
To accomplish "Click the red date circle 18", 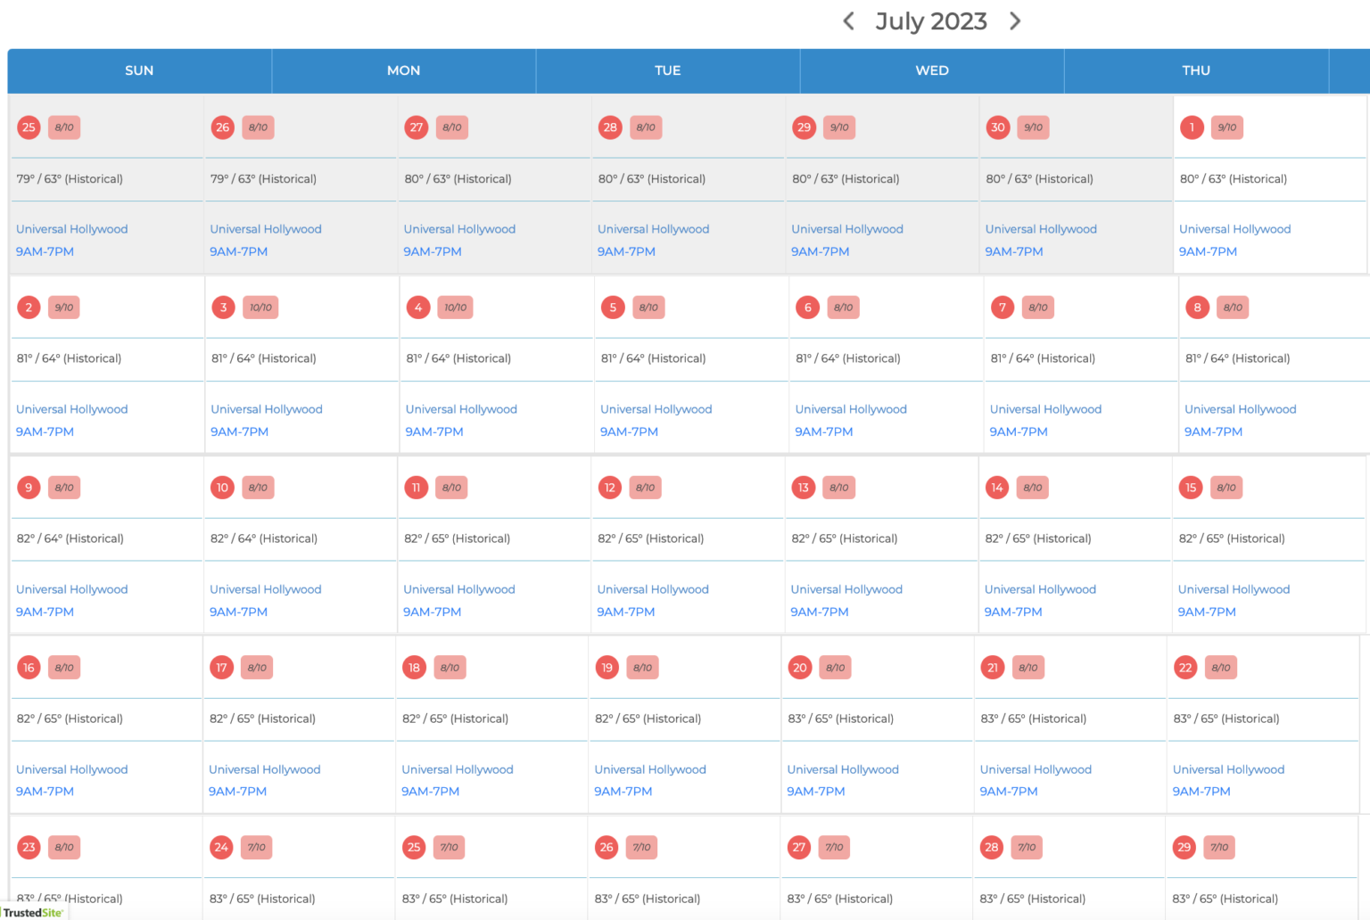I will coord(414,668).
